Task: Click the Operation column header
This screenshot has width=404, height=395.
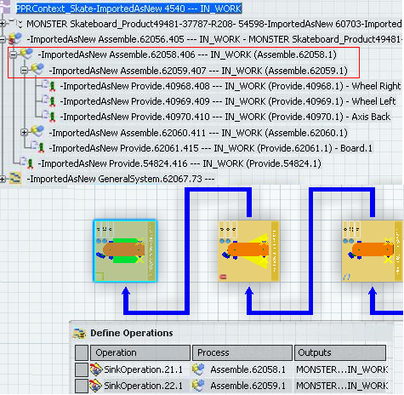Action: click(x=140, y=352)
